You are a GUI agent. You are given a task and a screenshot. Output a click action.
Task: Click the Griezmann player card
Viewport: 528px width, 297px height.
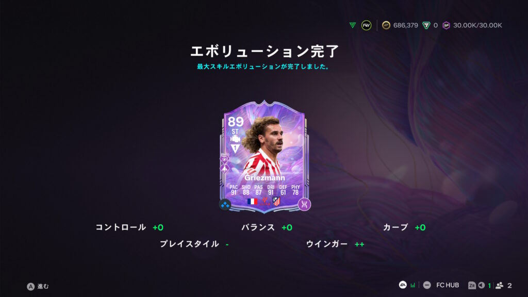[x=265, y=157]
